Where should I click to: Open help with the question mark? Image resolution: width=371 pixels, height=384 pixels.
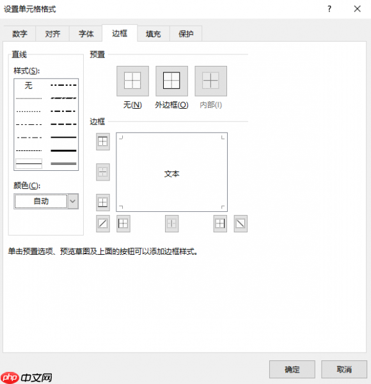click(x=329, y=9)
